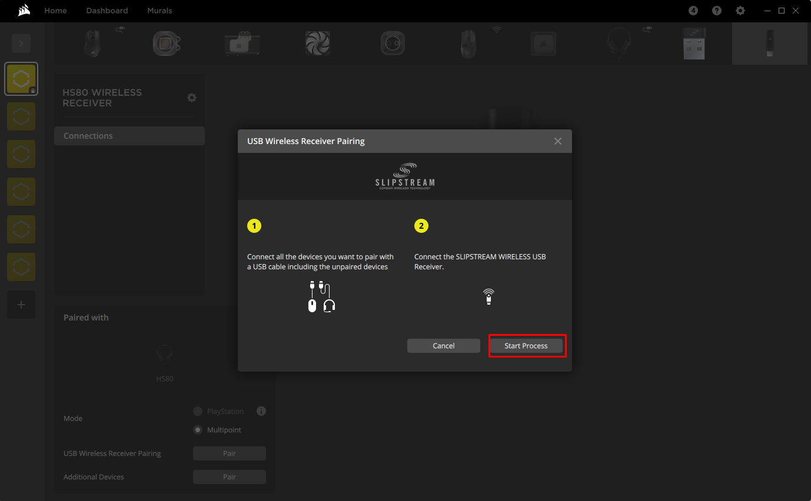Viewport: 811px width, 501px height.
Task: Expand the profile sidebar with arrow
Action: 21,44
